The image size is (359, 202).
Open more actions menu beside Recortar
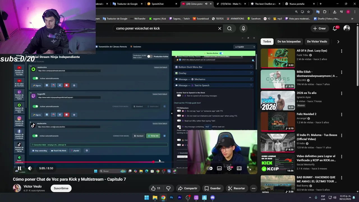pyautogui.click(x=254, y=188)
